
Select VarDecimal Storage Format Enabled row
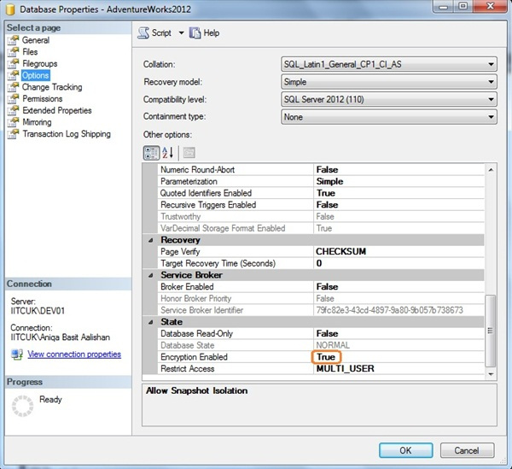(x=321, y=228)
